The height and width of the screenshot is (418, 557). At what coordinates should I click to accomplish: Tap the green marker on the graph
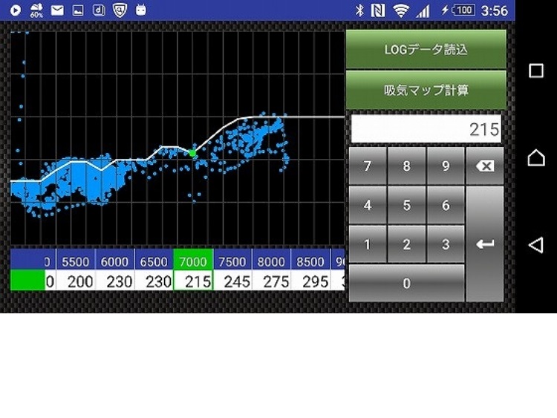coord(192,154)
